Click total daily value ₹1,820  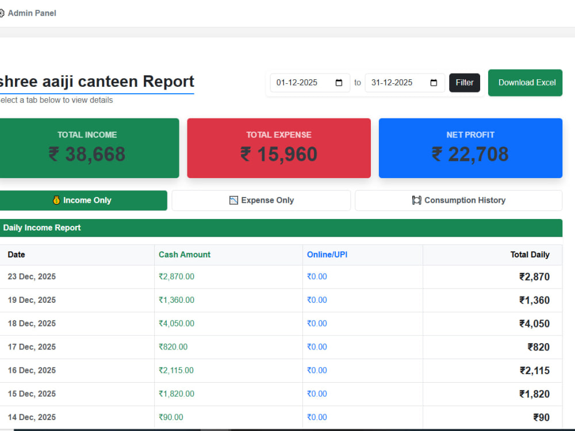534,394
